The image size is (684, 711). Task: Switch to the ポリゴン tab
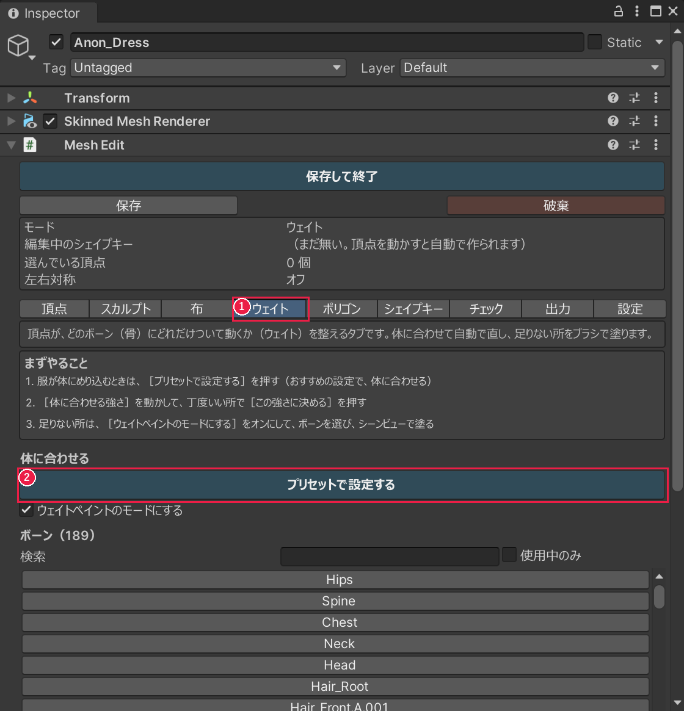[342, 309]
